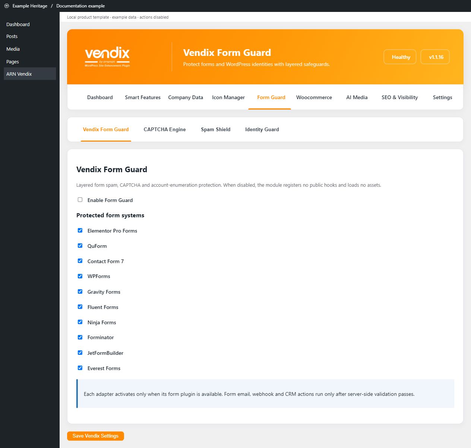The width and height of the screenshot is (471, 448).
Task: Switch to the AI Media tab
Action: pos(357,97)
